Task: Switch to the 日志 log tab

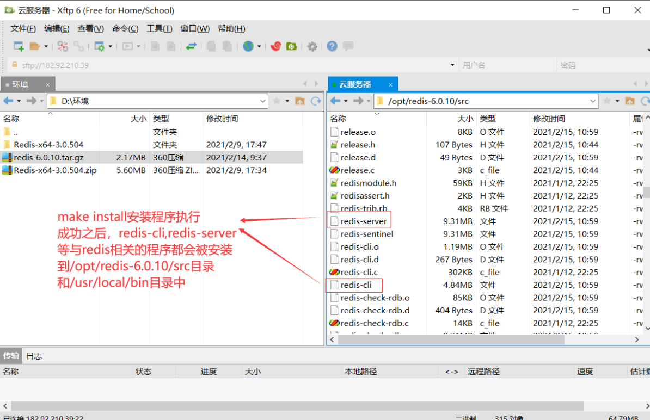Action: (34, 356)
